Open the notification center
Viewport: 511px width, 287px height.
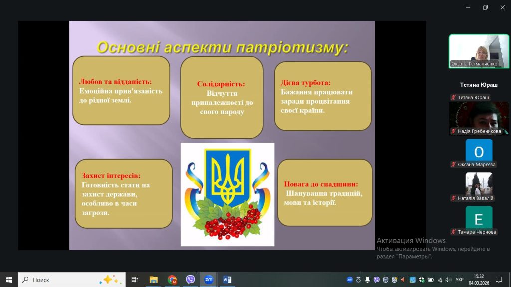click(x=498, y=280)
